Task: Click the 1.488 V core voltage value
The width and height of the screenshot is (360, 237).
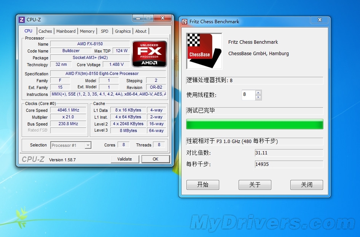Action: pyautogui.click(x=116, y=64)
